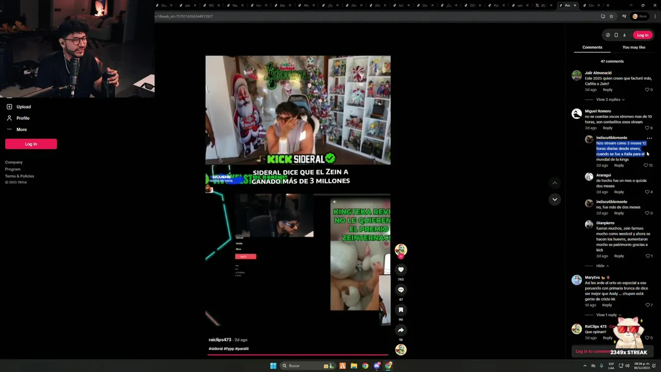
Task: Bookmark this page with the browser star
Action: pyautogui.click(x=611, y=17)
